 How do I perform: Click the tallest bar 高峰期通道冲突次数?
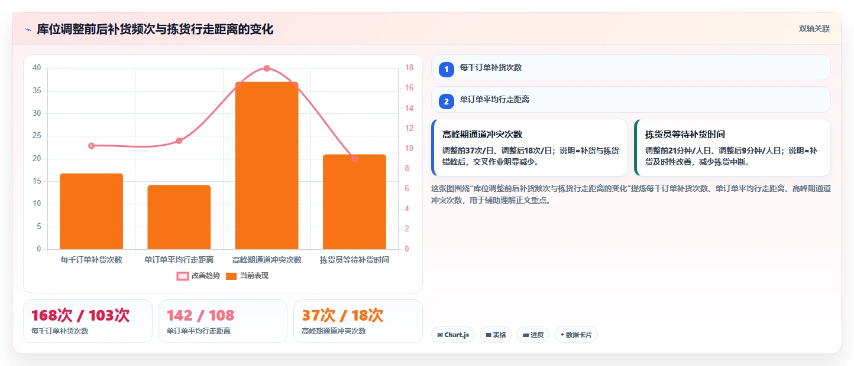coord(267,166)
